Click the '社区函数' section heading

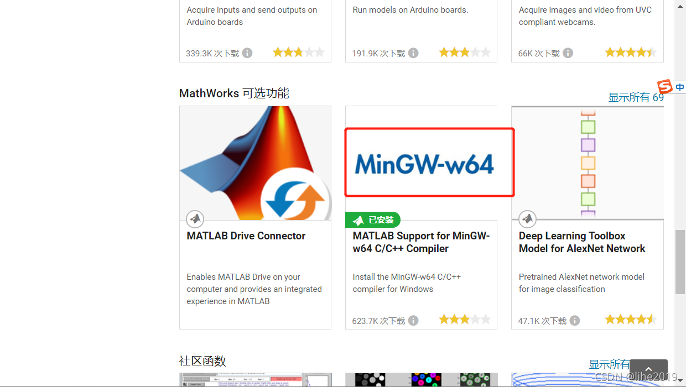(202, 361)
